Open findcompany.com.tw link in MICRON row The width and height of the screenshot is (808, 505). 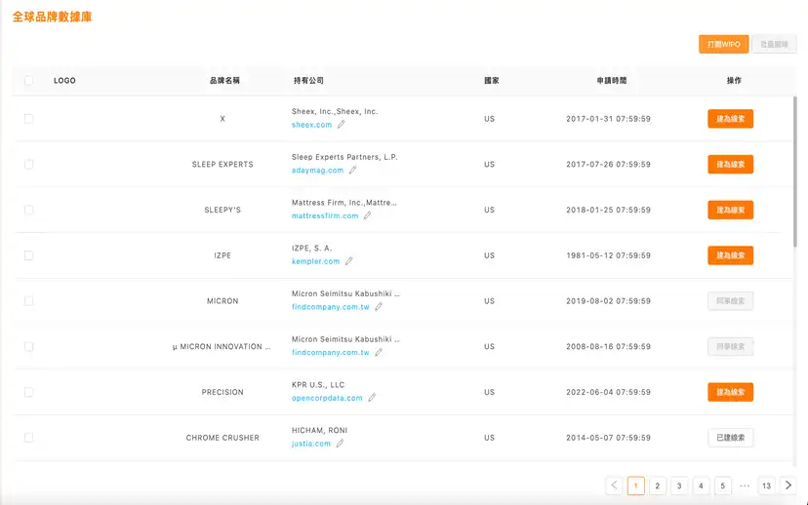point(330,307)
